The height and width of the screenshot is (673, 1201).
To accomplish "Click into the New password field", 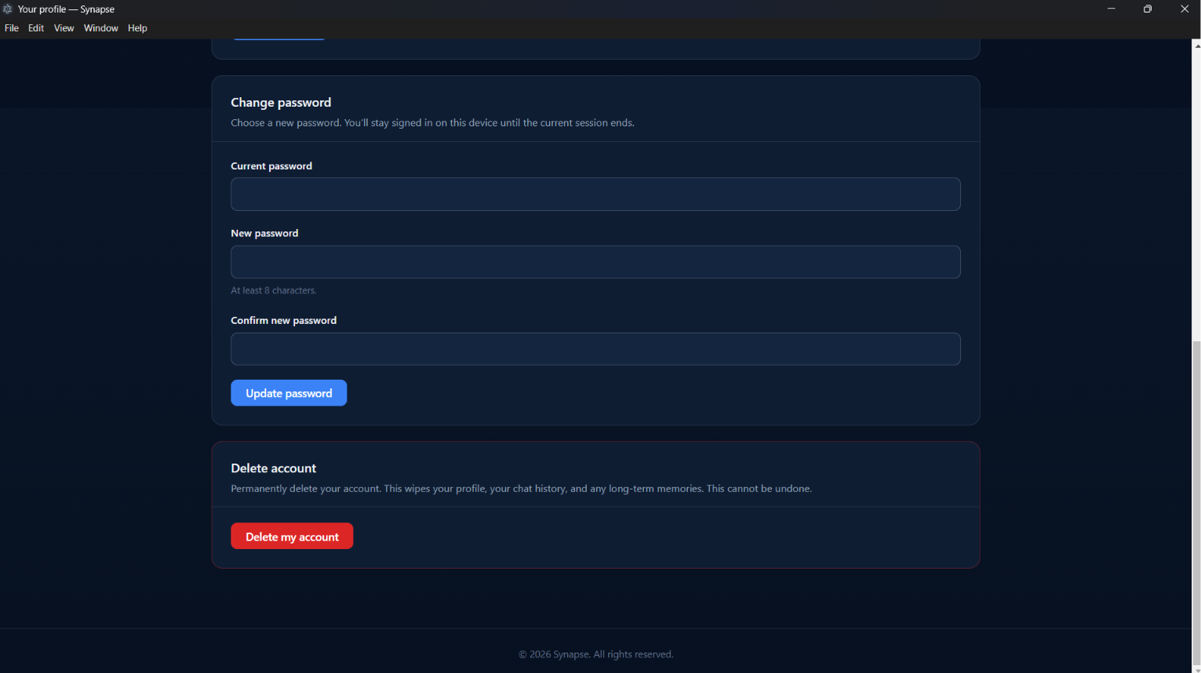I will (595, 262).
